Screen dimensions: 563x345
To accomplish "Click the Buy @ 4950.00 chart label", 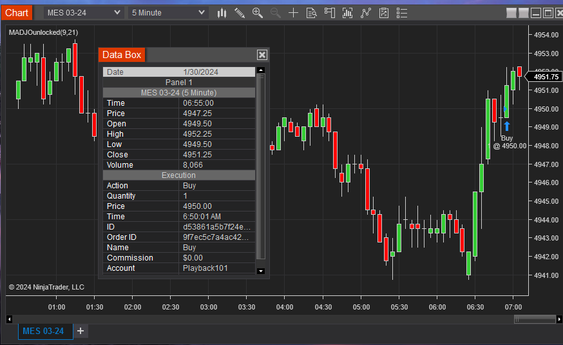I will pyautogui.click(x=509, y=143).
